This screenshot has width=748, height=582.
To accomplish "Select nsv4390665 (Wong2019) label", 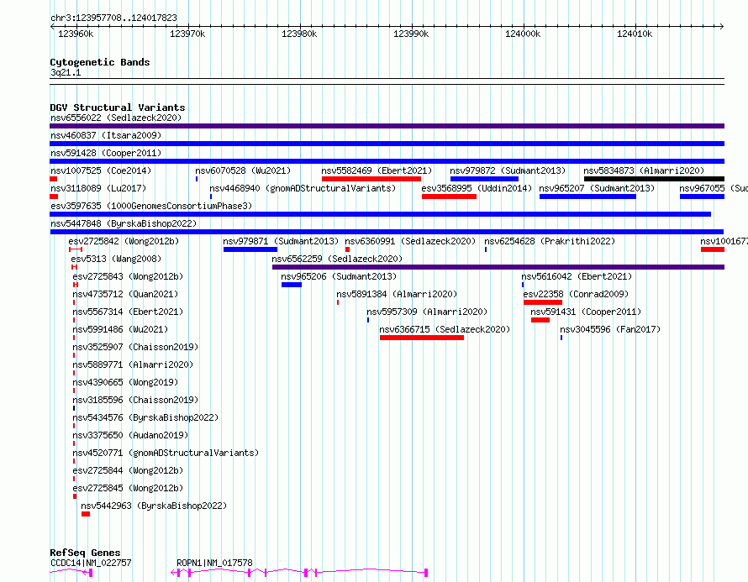I will coord(125,382).
